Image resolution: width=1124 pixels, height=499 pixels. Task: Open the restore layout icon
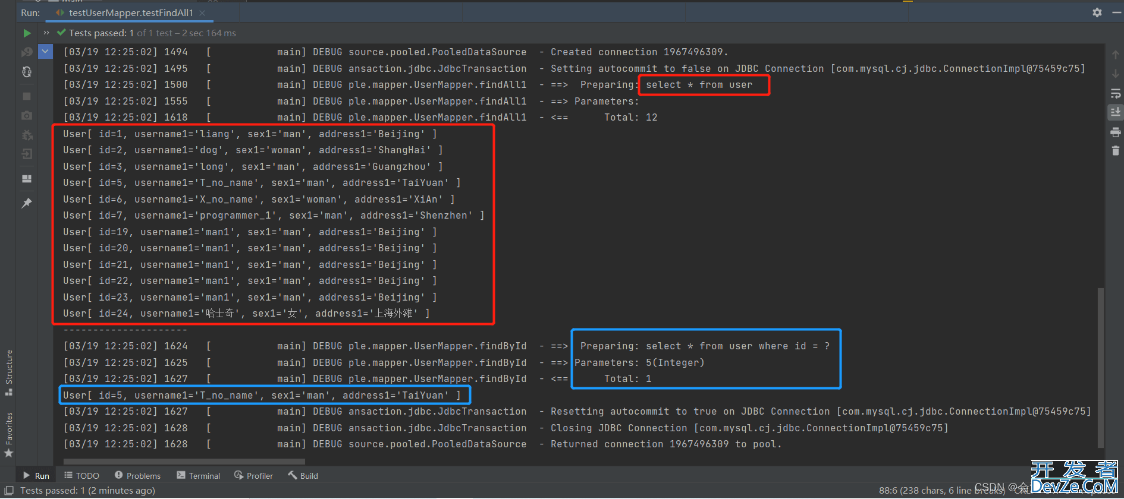click(27, 178)
